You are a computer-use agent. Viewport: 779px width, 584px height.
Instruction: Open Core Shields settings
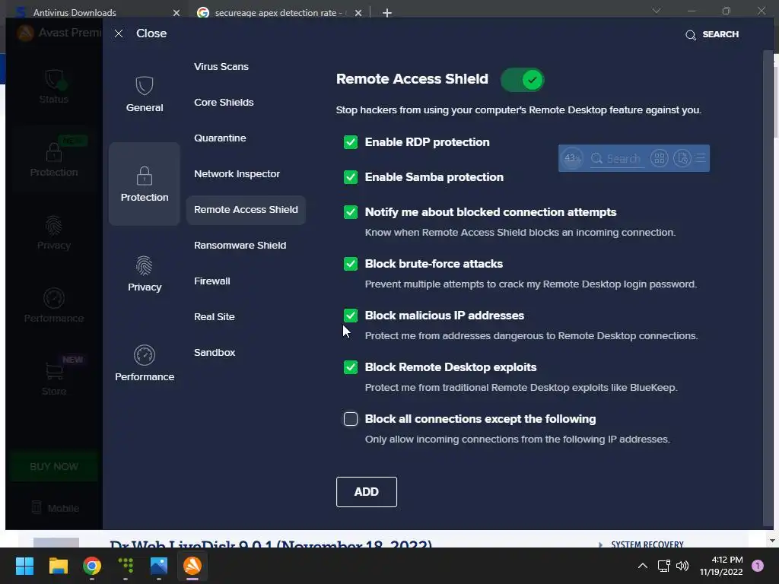pos(224,103)
